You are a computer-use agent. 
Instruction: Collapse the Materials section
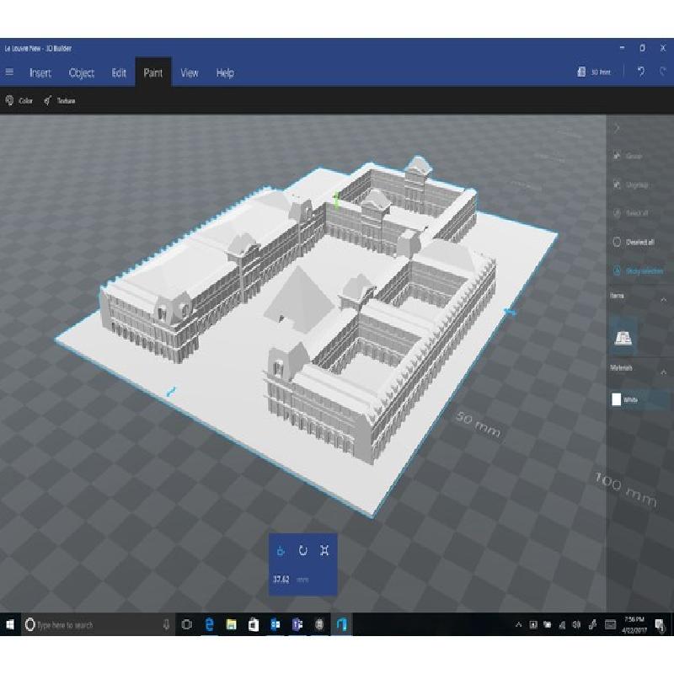tap(664, 372)
